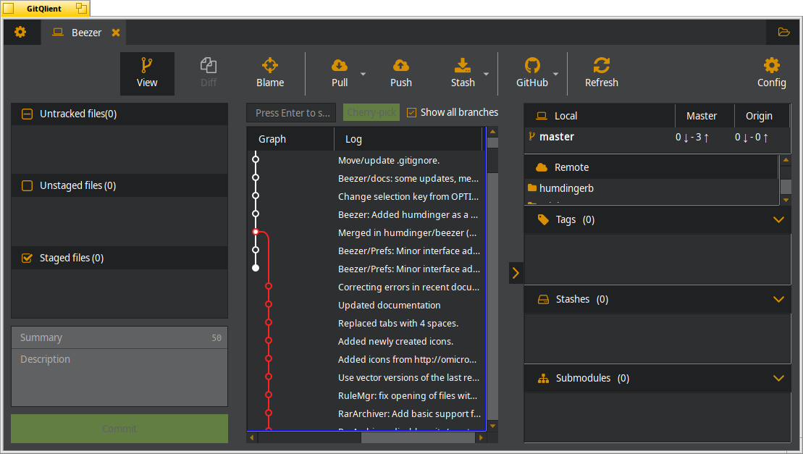Select commit 'Added newly created icons.'
The height and width of the screenshot is (454, 803).
[395, 341]
